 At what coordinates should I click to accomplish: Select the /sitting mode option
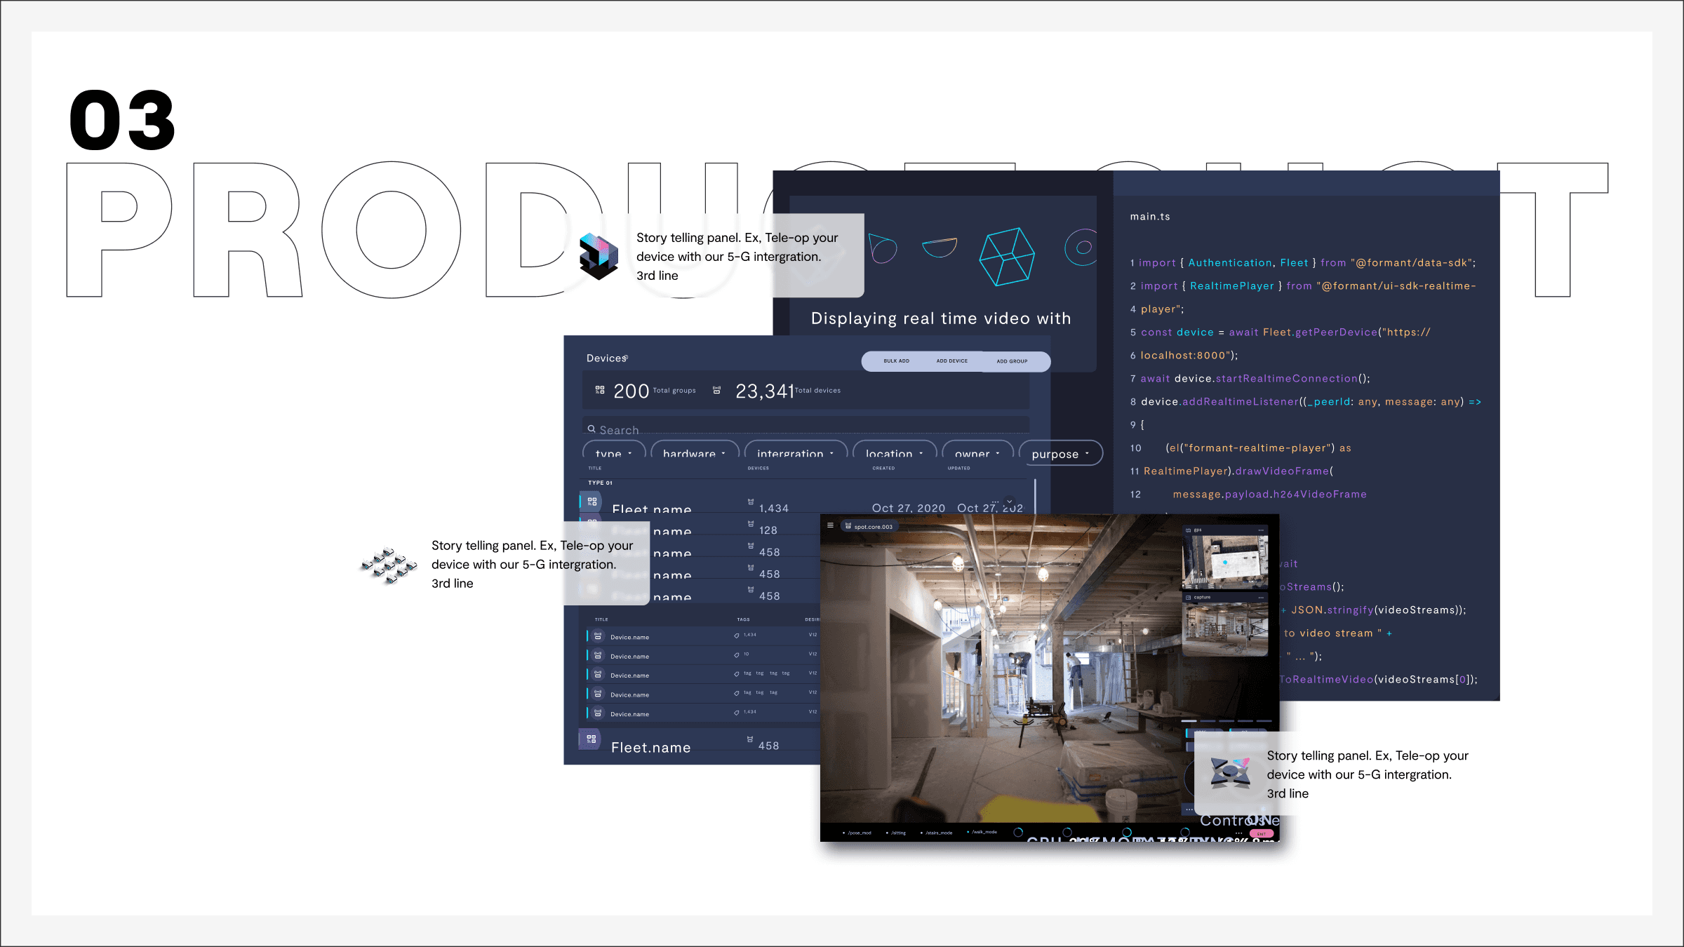tap(897, 833)
